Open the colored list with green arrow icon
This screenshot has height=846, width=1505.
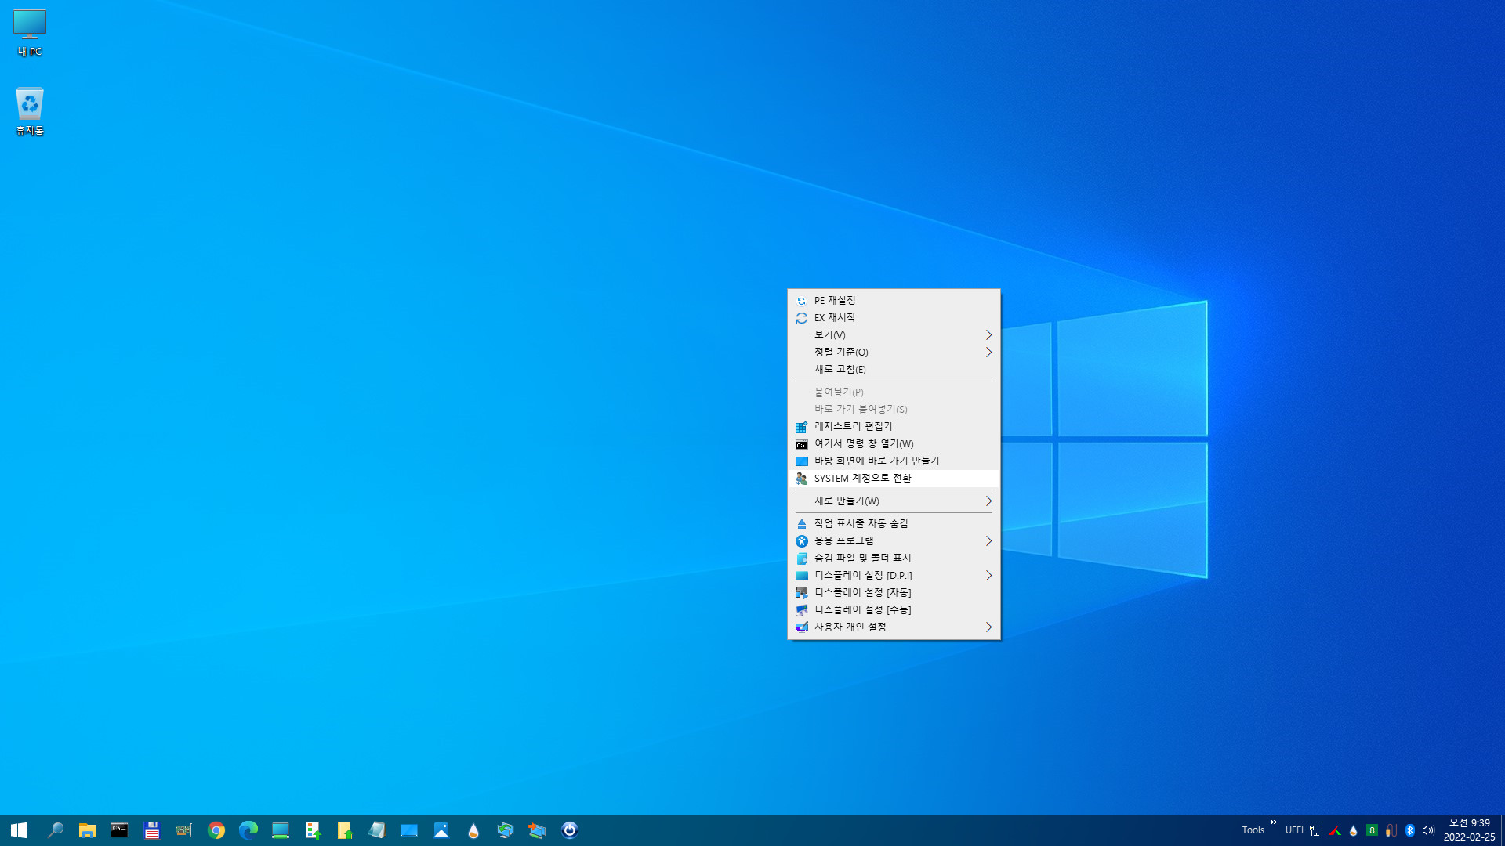tap(313, 830)
